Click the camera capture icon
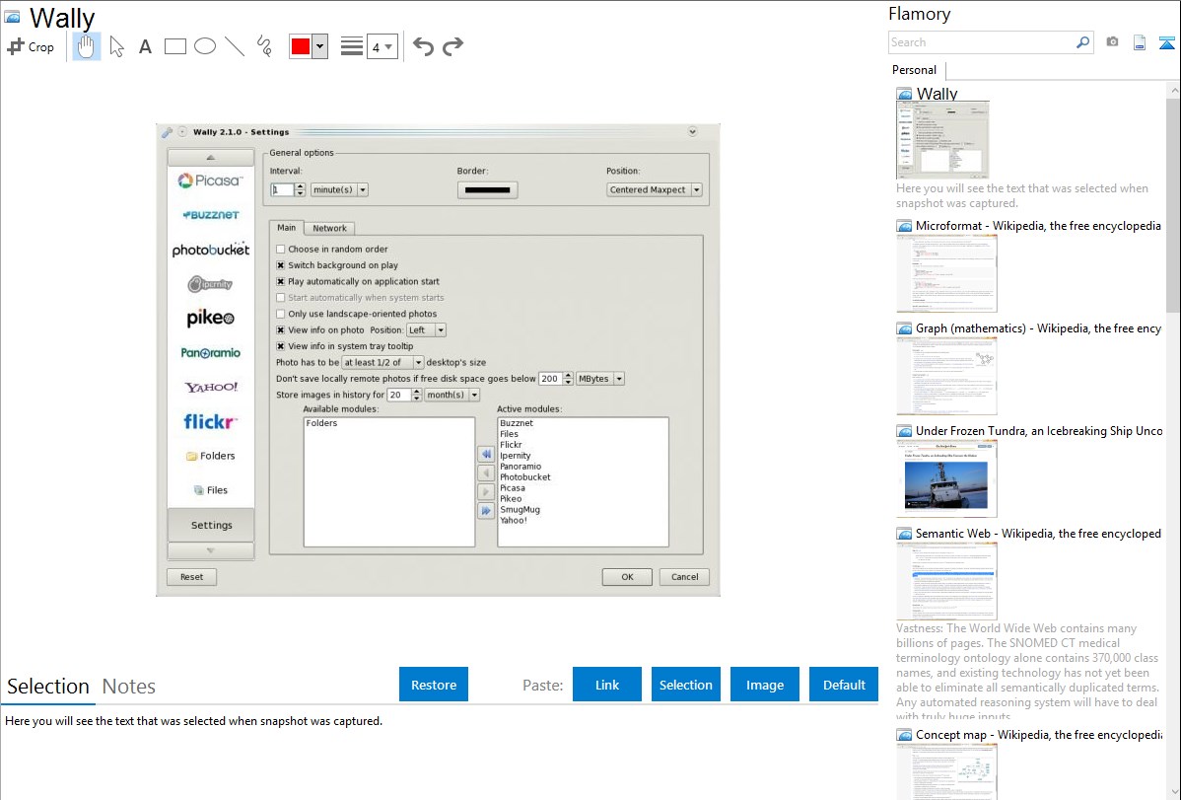 point(1112,42)
